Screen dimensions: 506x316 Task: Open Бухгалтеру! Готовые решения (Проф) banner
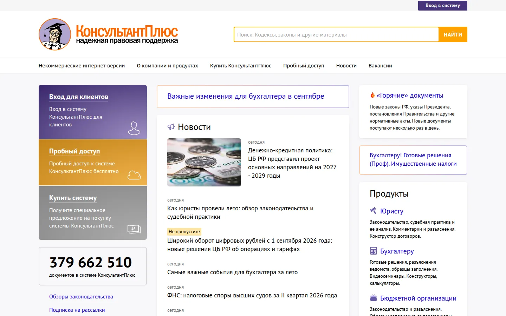coord(413,160)
